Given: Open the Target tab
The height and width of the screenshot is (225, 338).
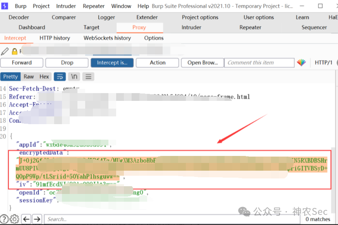Looking at the screenshot, I should pos(91,28).
